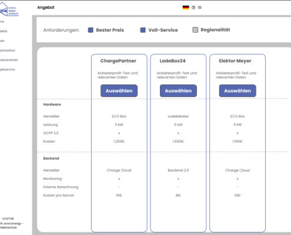The width and height of the screenshot is (291, 235).
Task: Click the Backend section heading
Action: coord(51,159)
